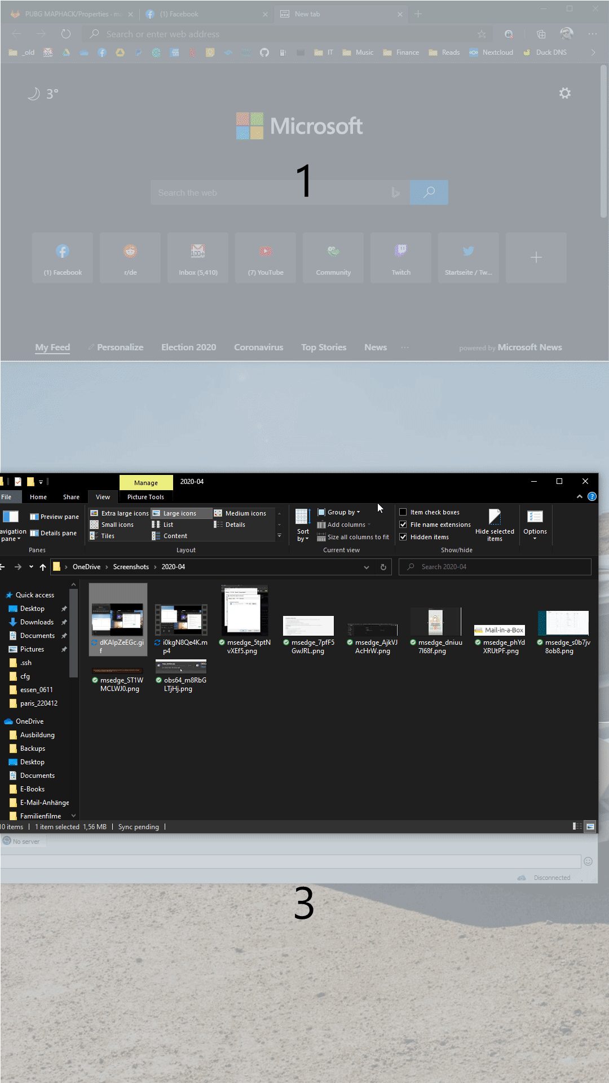Toggle the Details pane button
Viewport: 609px width, 1083px height.
tap(53, 533)
